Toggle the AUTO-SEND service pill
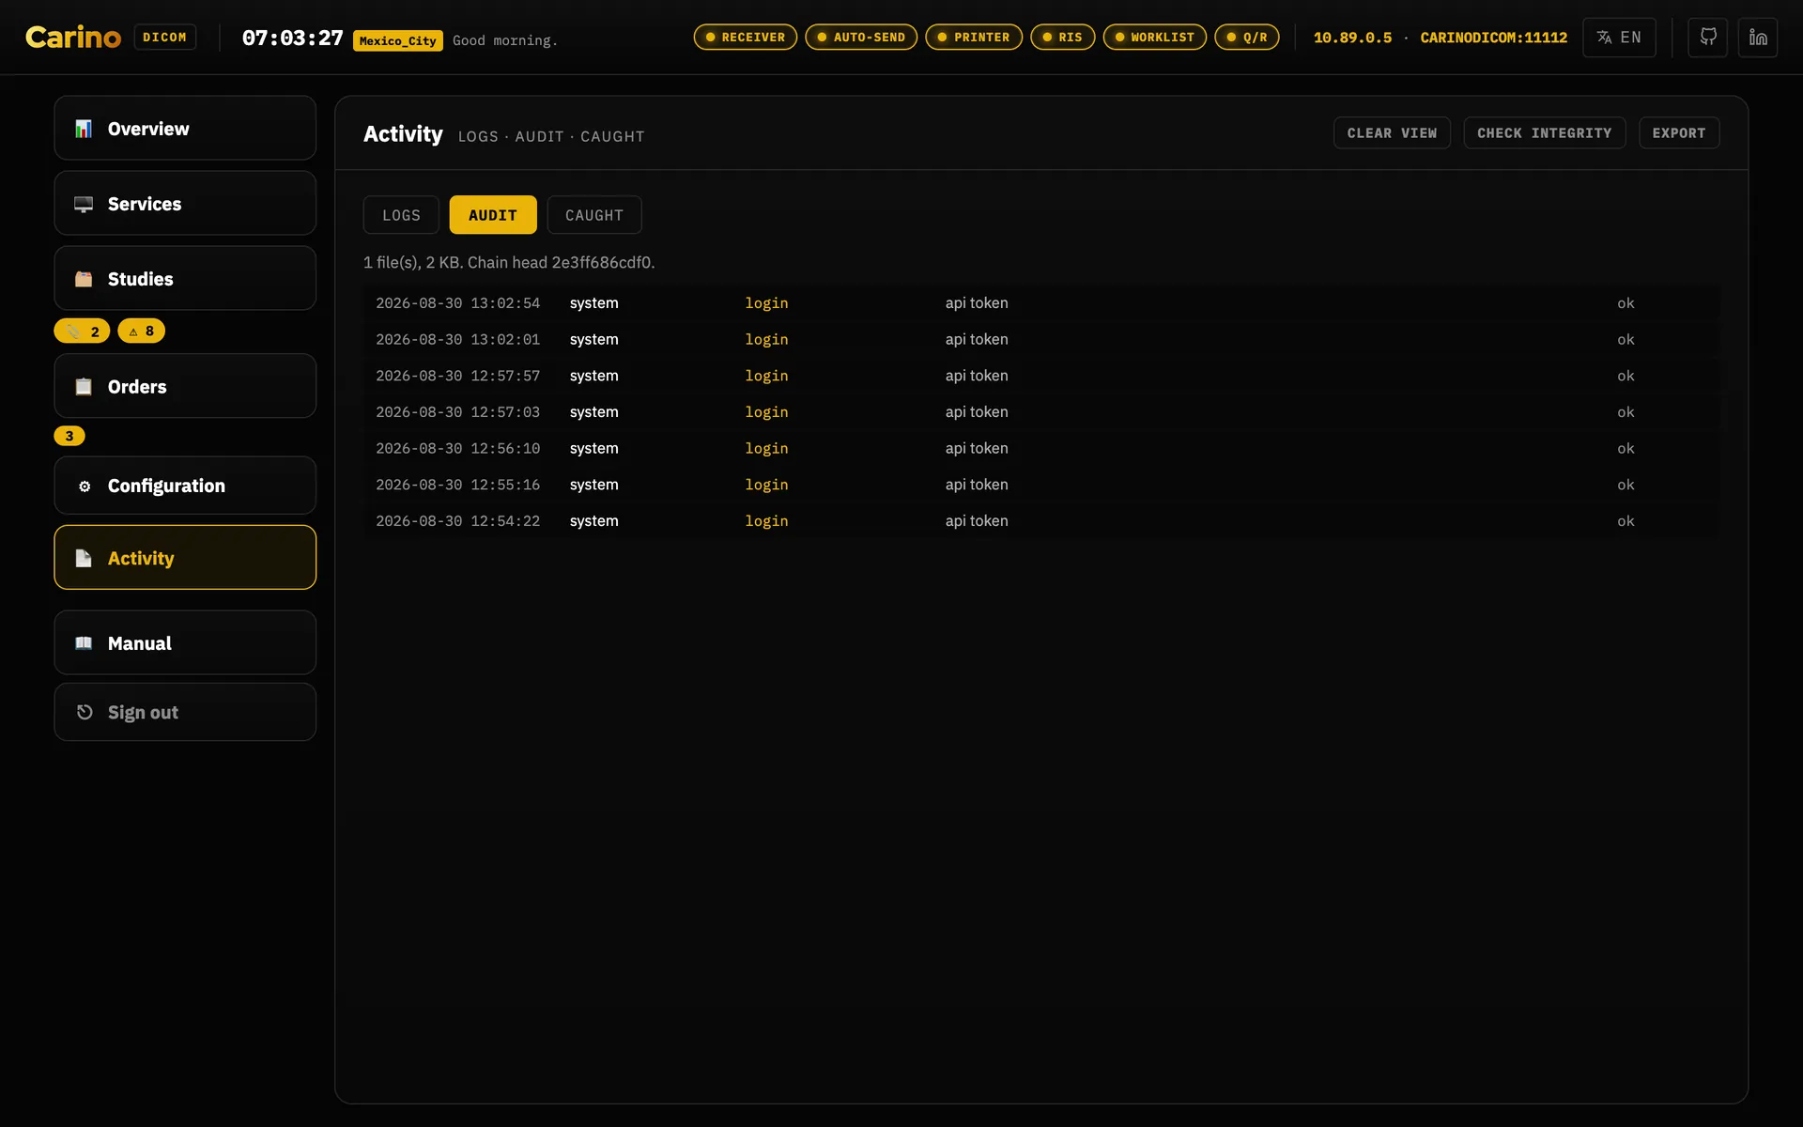This screenshot has height=1127, width=1803. pos(861,38)
